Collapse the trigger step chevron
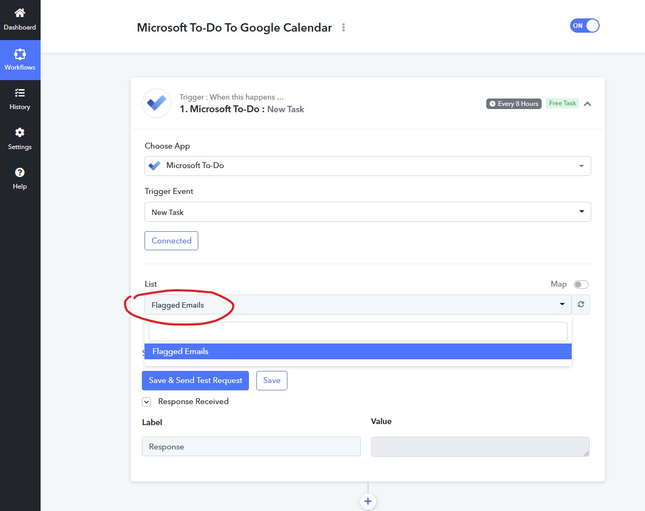Viewport: 645px width, 511px height. pyautogui.click(x=588, y=104)
